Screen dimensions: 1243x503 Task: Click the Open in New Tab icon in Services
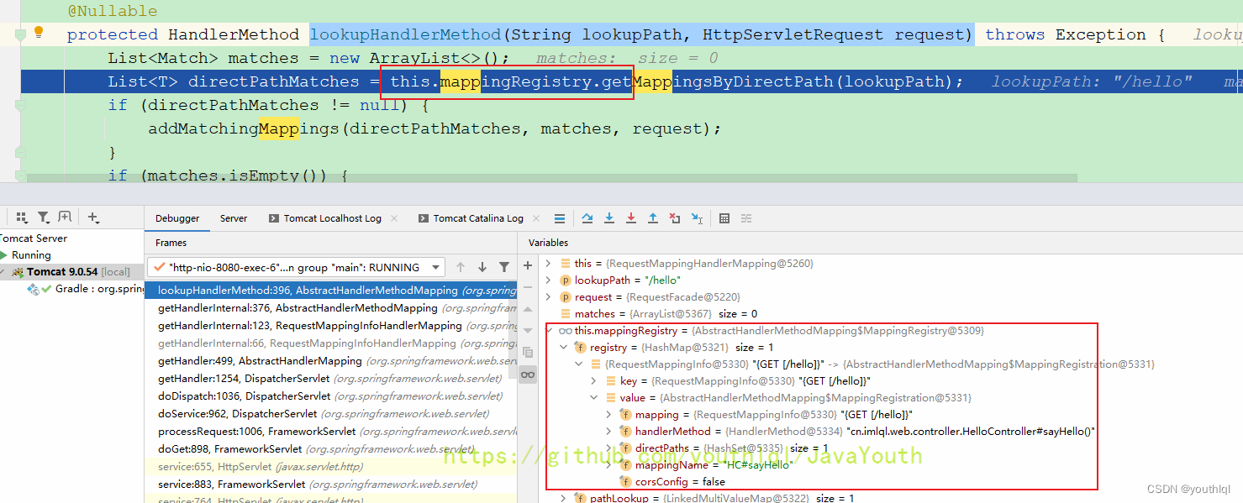click(x=66, y=217)
